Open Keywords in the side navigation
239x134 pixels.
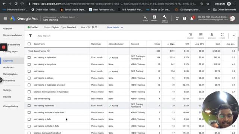[x=8, y=61]
